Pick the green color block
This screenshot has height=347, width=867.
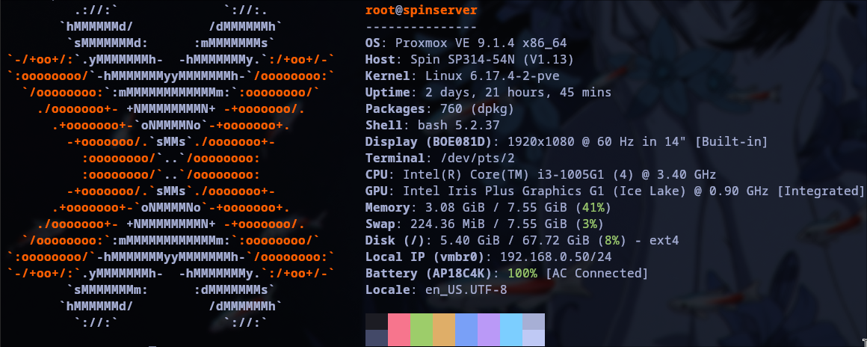click(x=422, y=330)
